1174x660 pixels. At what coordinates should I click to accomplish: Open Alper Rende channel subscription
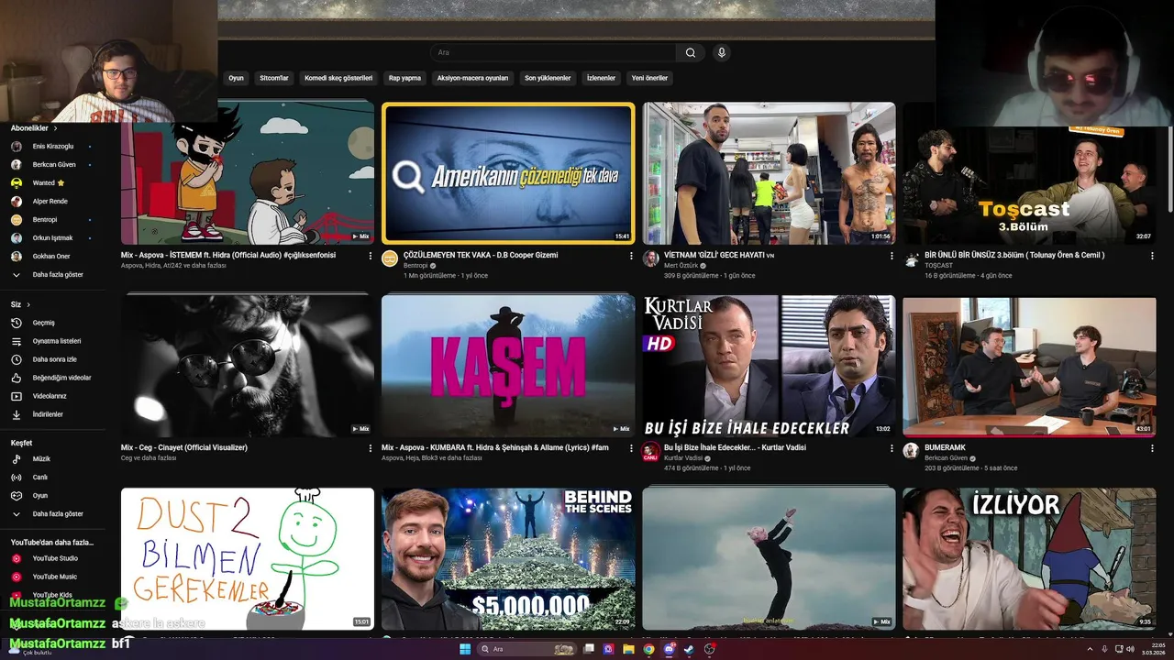click(52, 201)
